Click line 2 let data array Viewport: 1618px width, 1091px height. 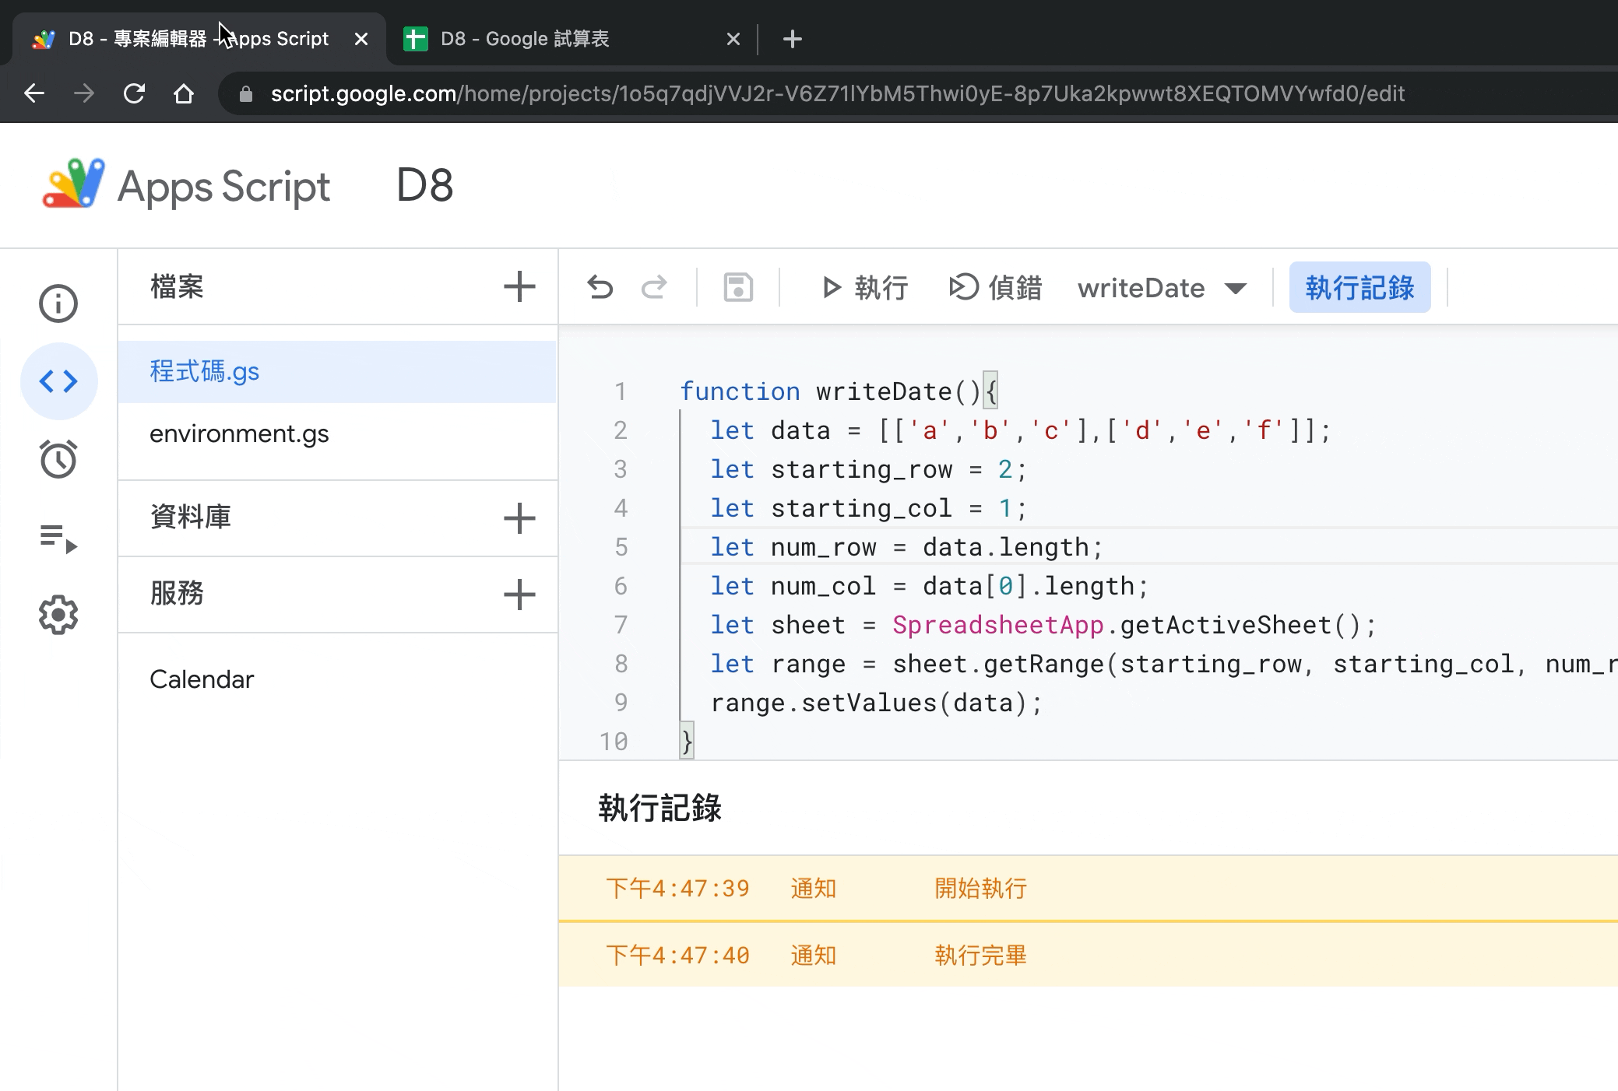(x=1021, y=430)
